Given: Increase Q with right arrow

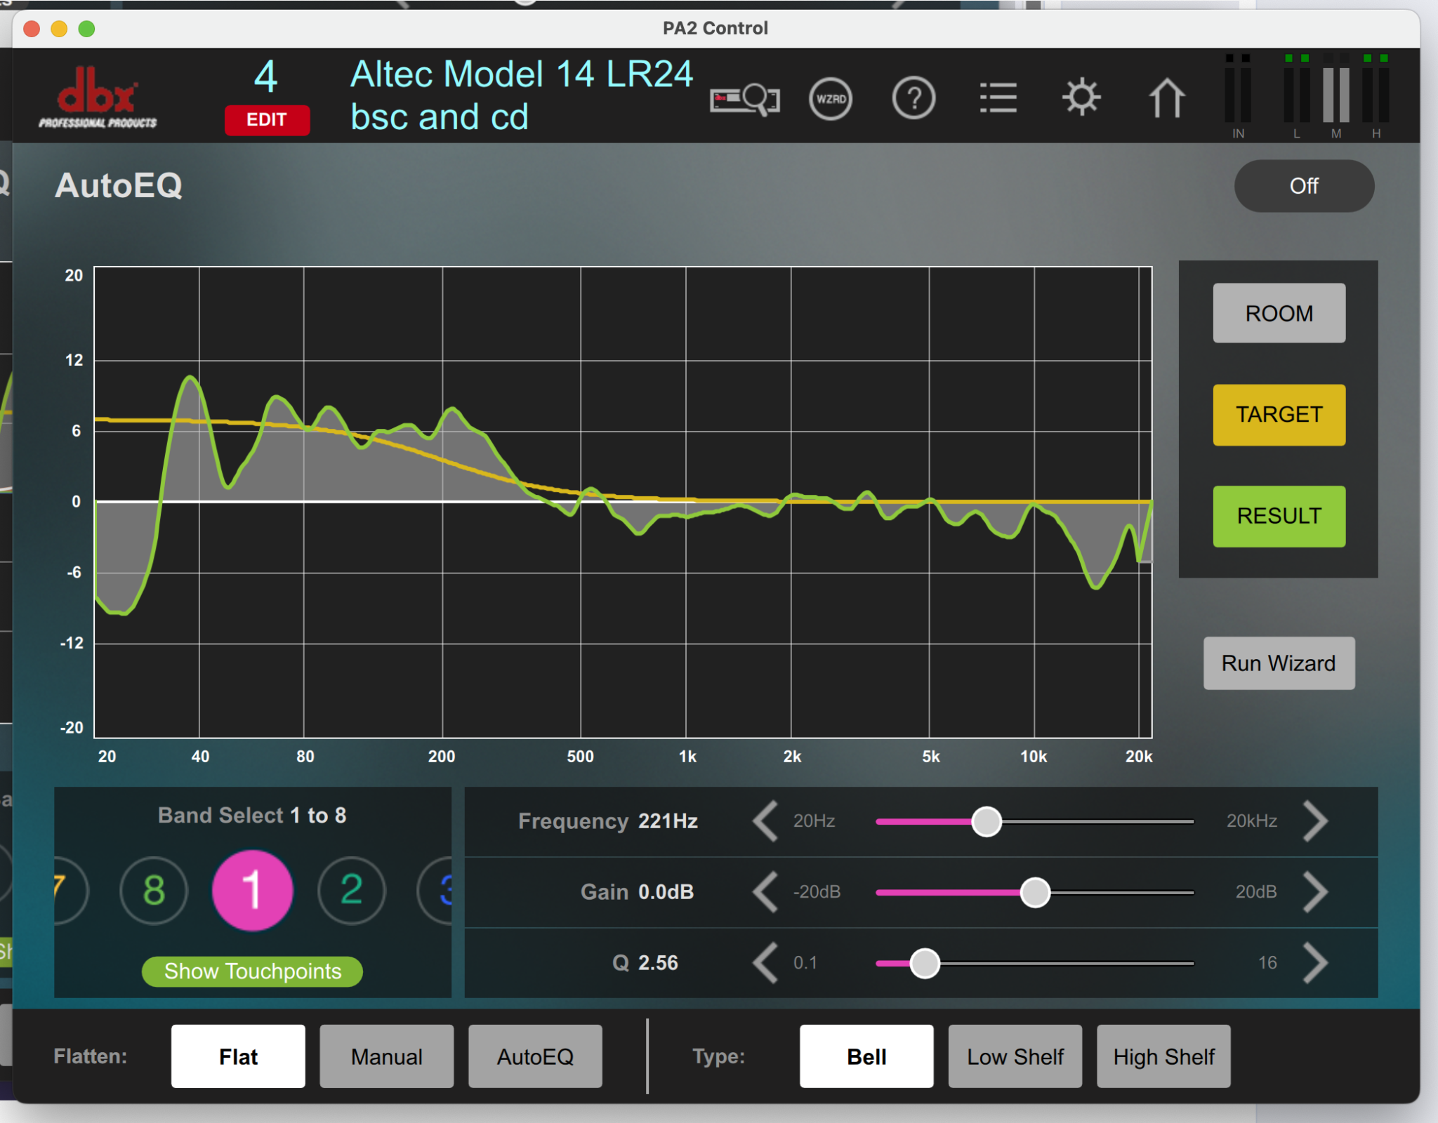Looking at the screenshot, I should [x=1315, y=963].
